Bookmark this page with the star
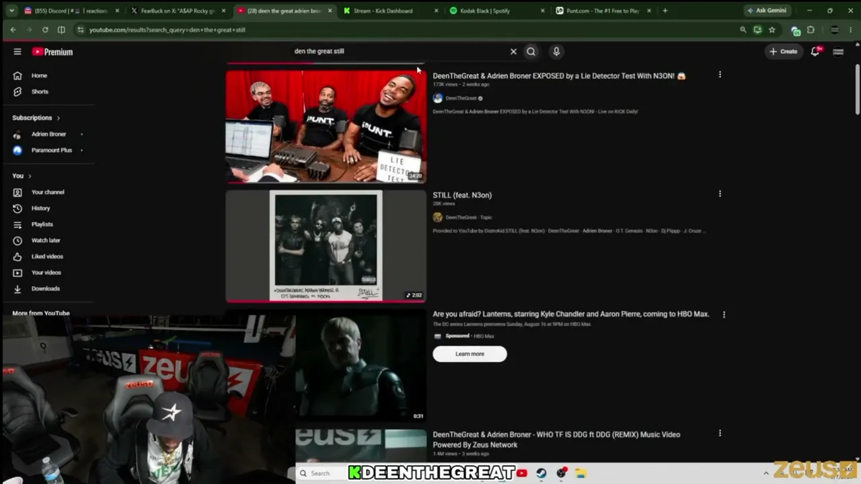Screen dimensions: 861x484 pyautogui.click(x=772, y=30)
